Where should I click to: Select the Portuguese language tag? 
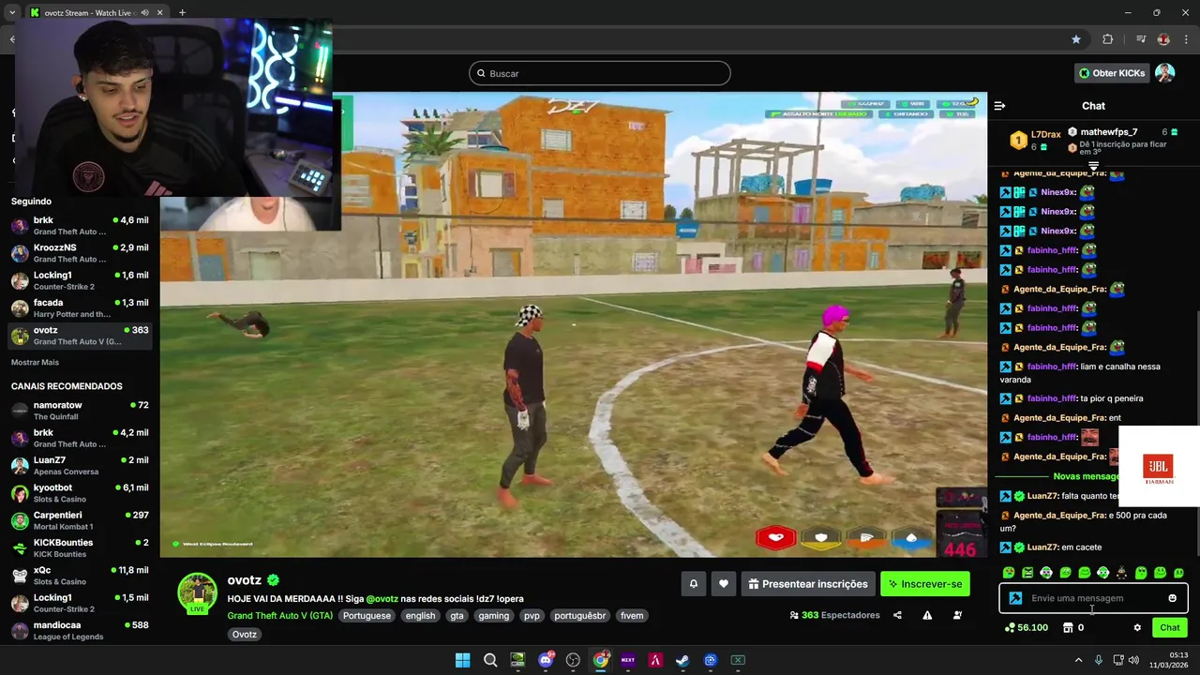click(x=367, y=616)
